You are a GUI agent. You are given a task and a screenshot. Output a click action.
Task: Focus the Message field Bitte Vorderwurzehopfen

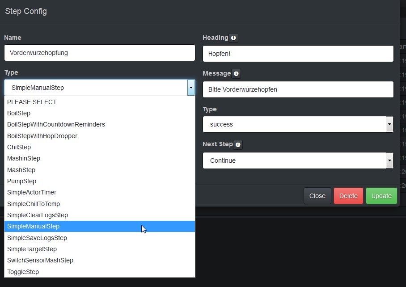pos(298,89)
